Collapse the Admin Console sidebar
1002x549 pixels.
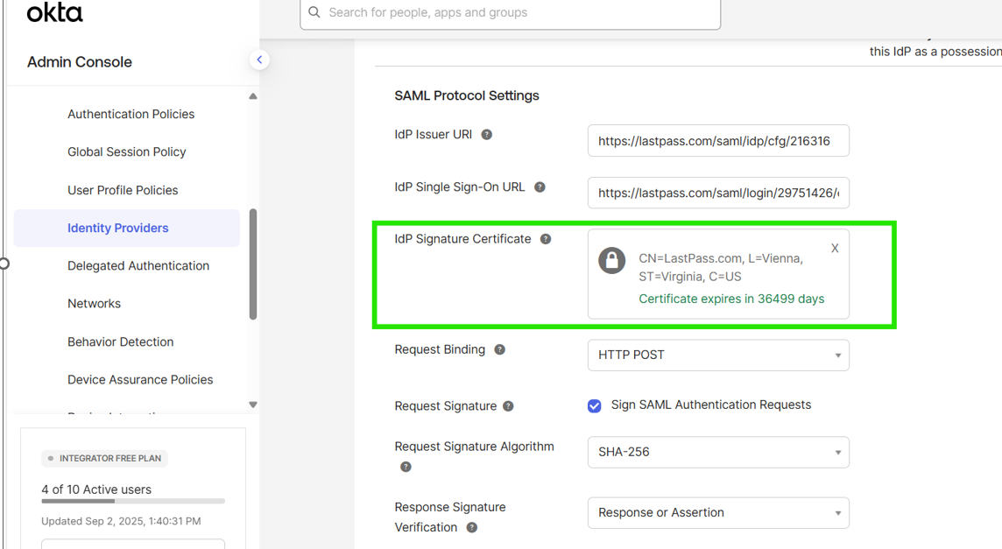click(x=259, y=60)
